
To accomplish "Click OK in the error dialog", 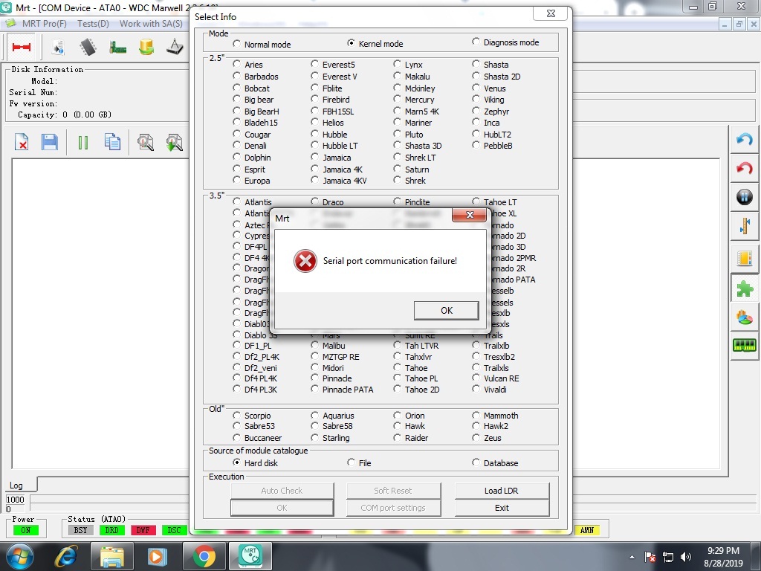I will point(446,310).
